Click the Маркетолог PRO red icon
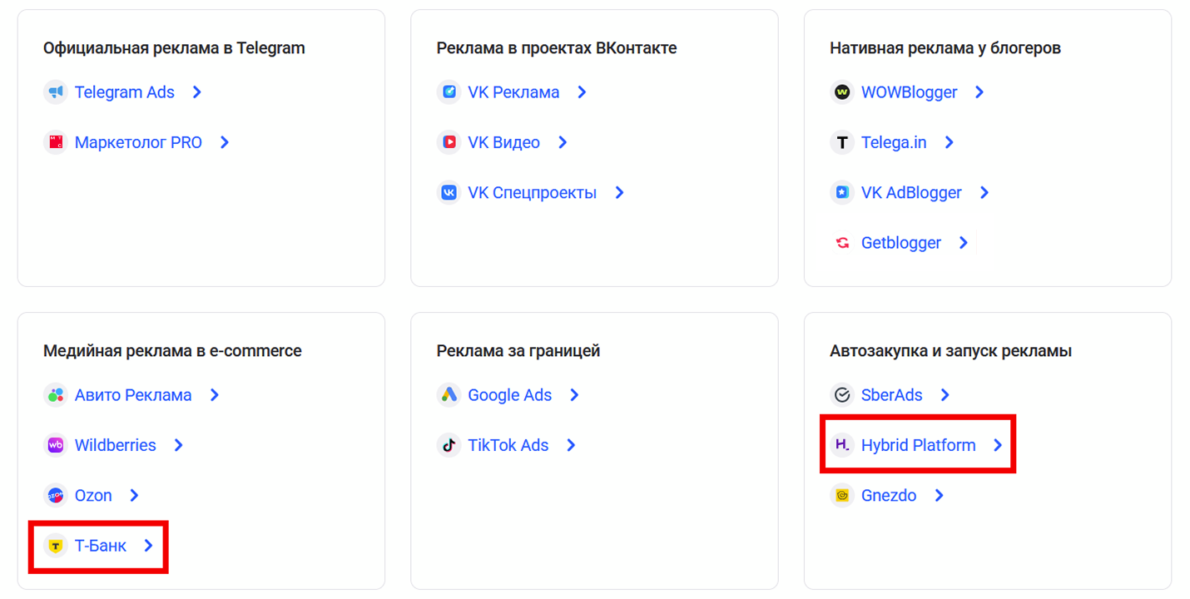This screenshot has width=1190, height=599. click(x=56, y=142)
